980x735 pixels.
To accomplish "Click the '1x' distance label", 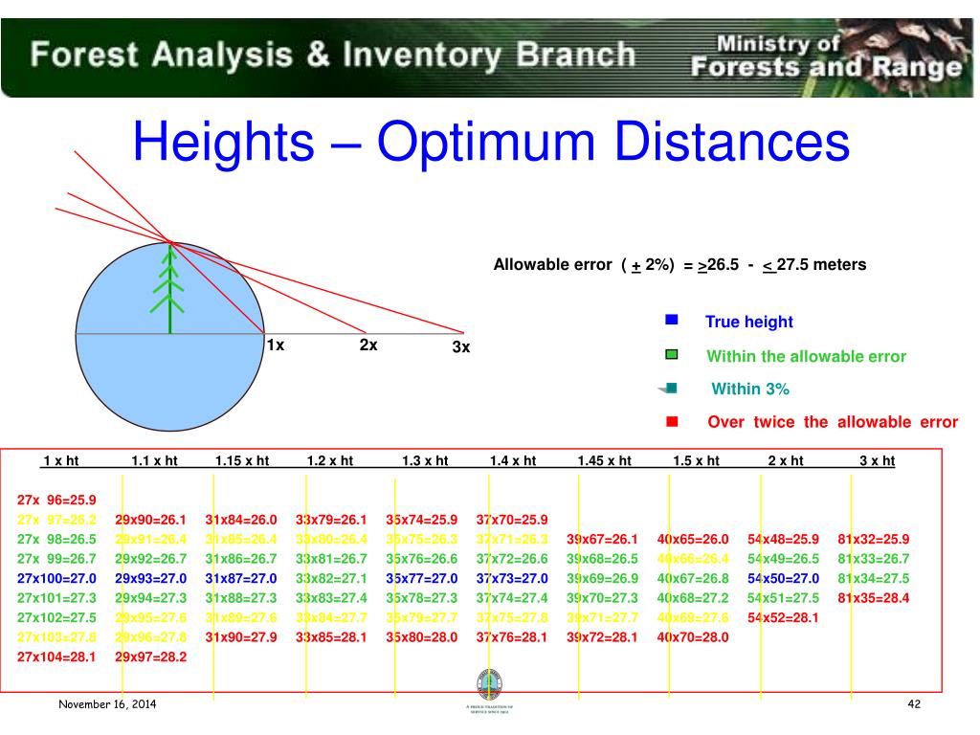I will pyautogui.click(x=276, y=345).
